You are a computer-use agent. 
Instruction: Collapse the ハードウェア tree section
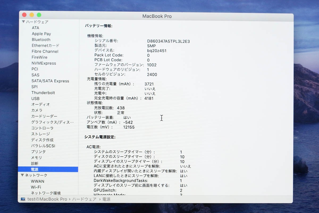point(23,22)
